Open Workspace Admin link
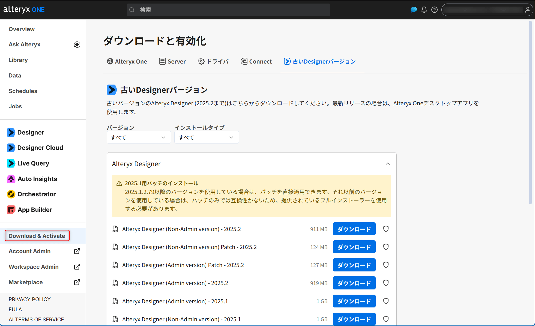535x326 pixels. coord(34,267)
